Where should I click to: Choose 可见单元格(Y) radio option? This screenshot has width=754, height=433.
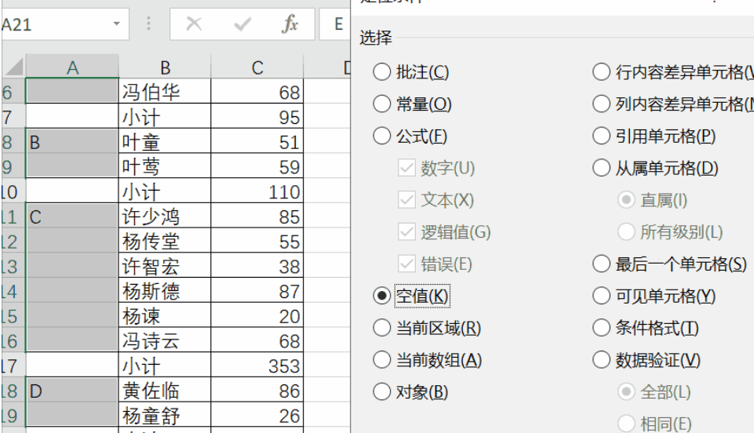tap(601, 296)
